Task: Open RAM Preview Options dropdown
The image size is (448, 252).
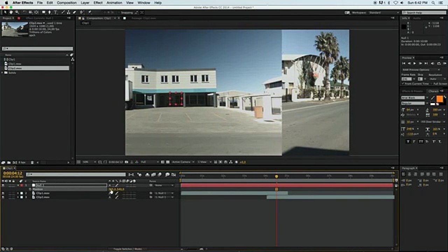Action: pos(421,70)
